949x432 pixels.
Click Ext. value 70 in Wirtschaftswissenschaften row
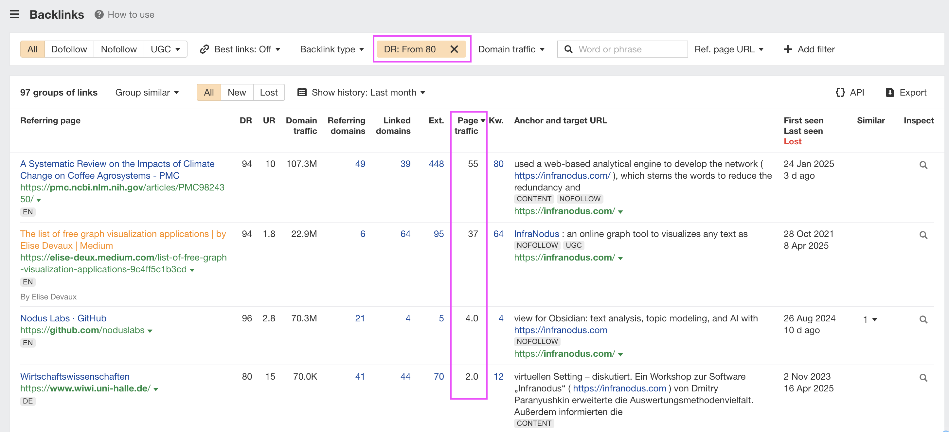[x=439, y=376]
